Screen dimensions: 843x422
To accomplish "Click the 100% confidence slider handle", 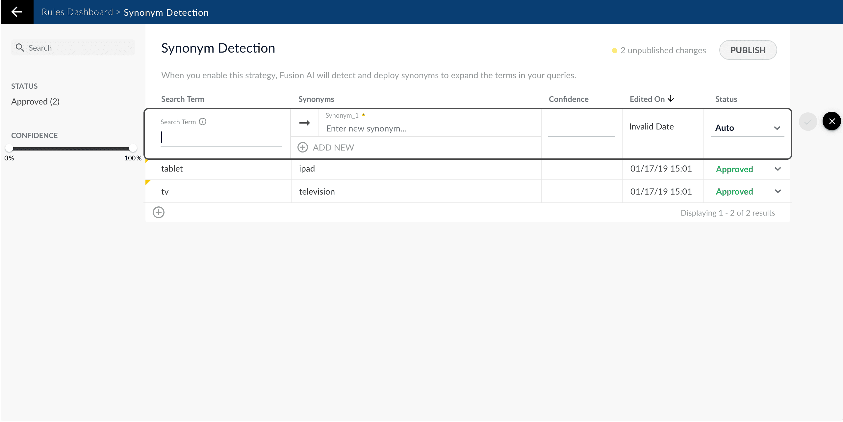I will click(x=133, y=148).
